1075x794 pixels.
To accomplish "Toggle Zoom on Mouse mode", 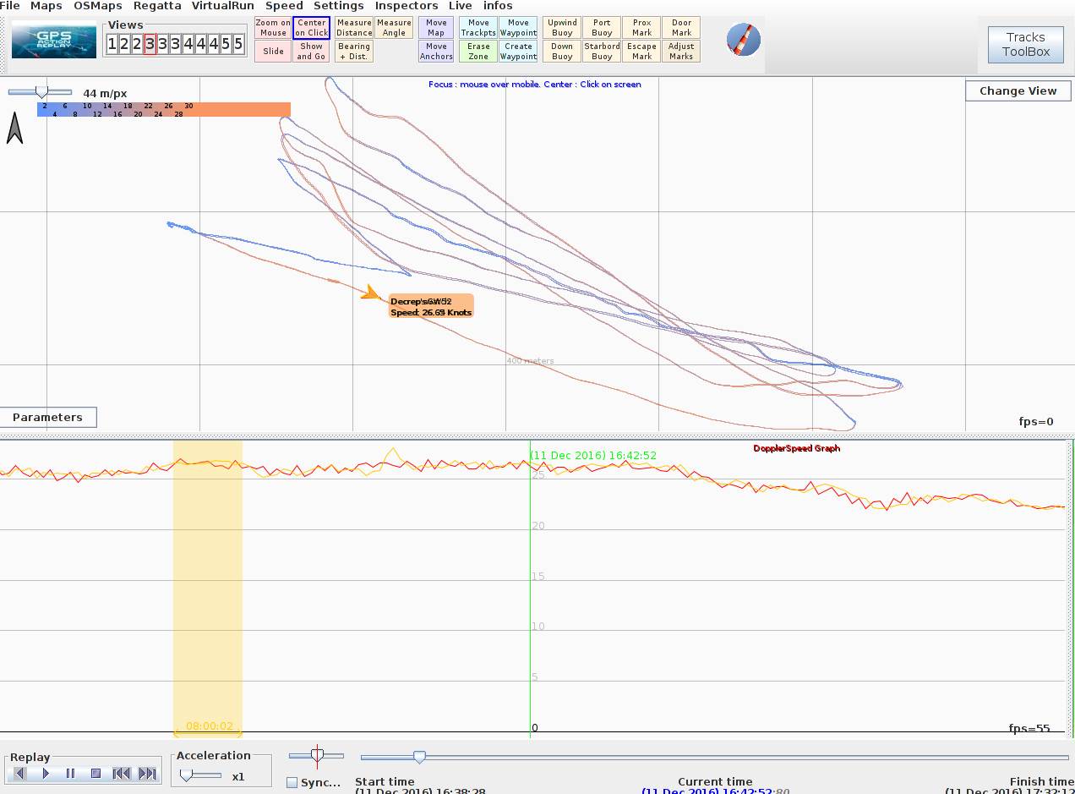I will tap(273, 28).
